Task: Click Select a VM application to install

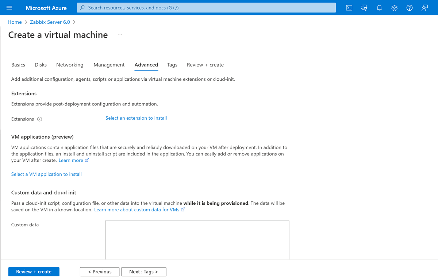Action: tap(46, 174)
